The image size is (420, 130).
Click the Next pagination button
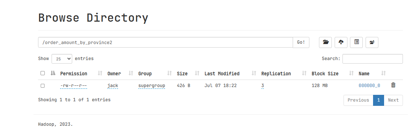point(393,100)
